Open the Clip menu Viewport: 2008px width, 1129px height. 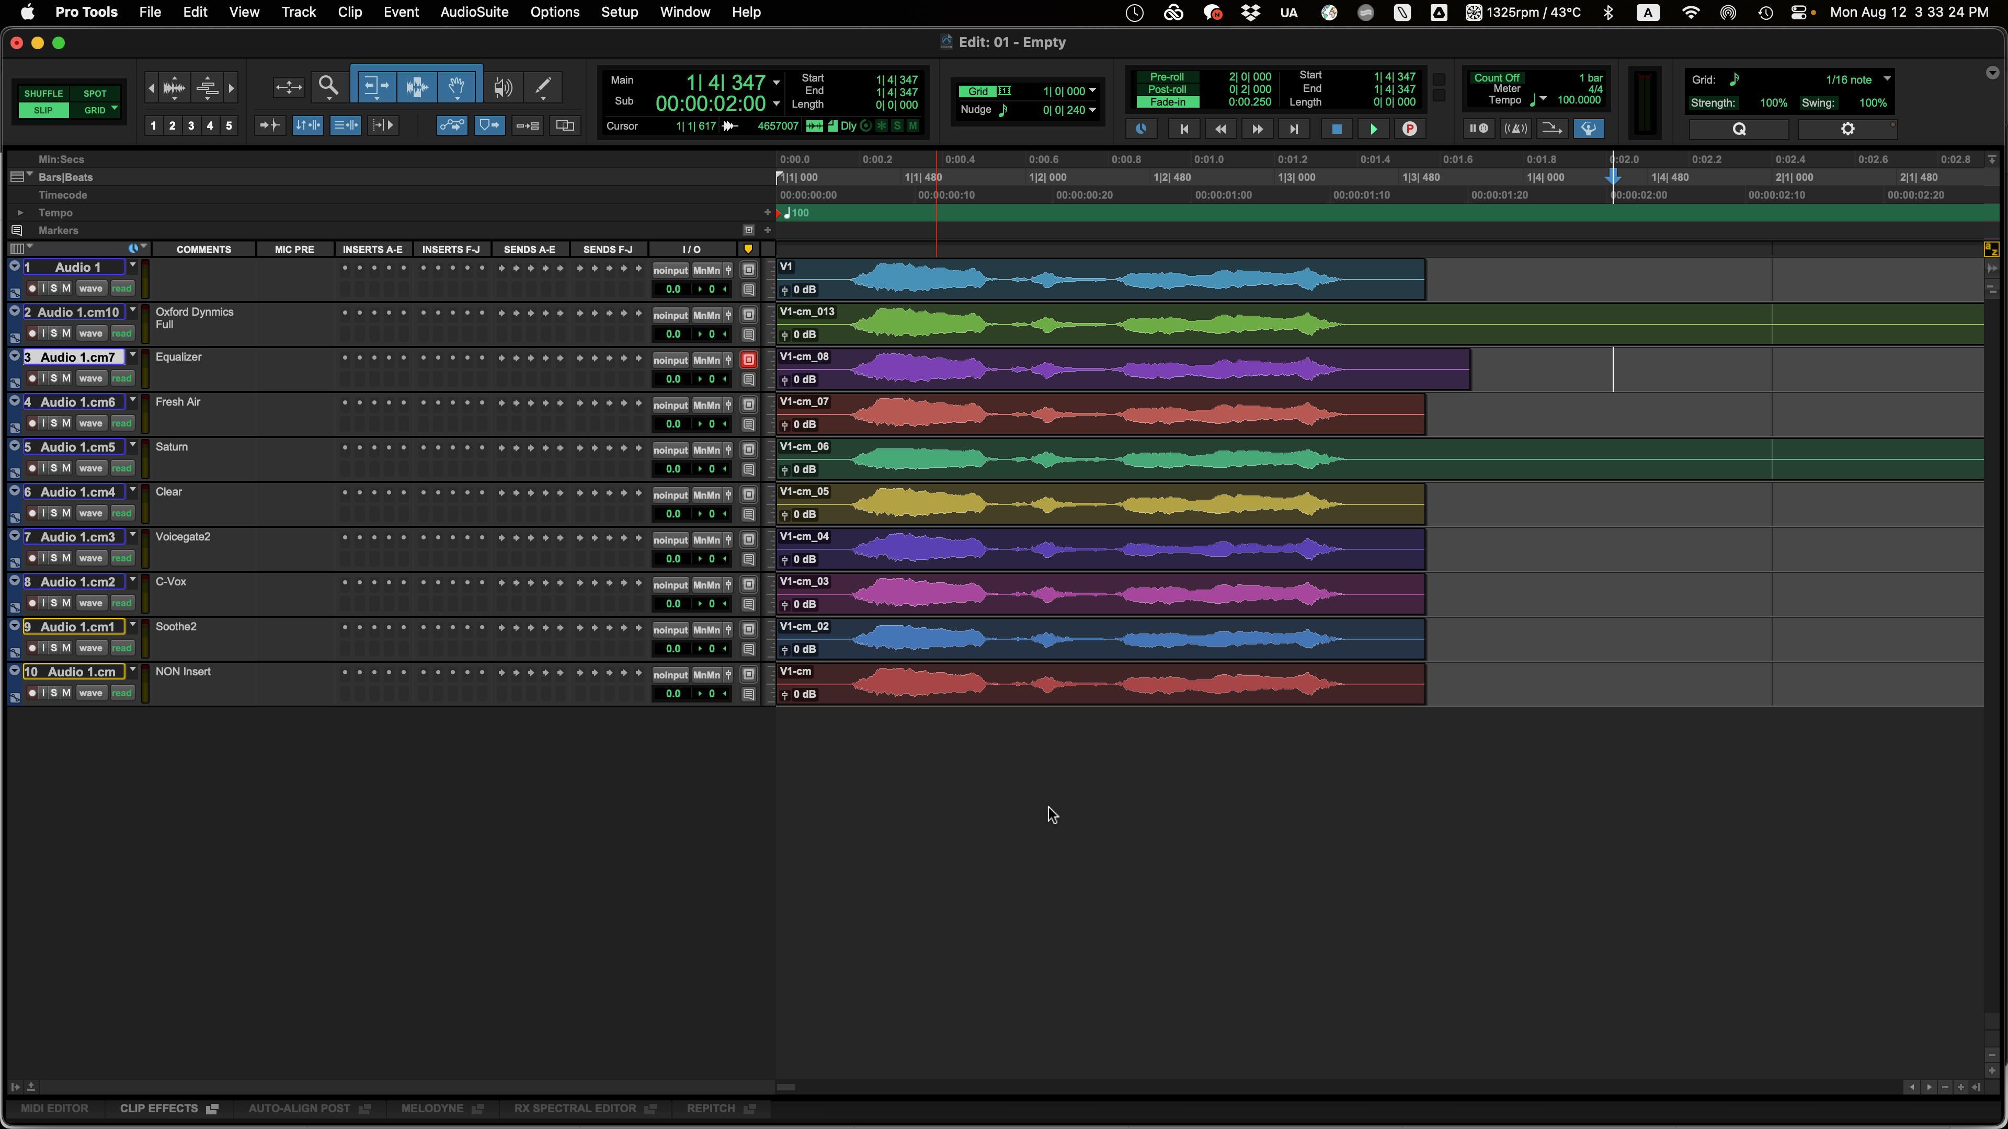(x=350, y=13)
